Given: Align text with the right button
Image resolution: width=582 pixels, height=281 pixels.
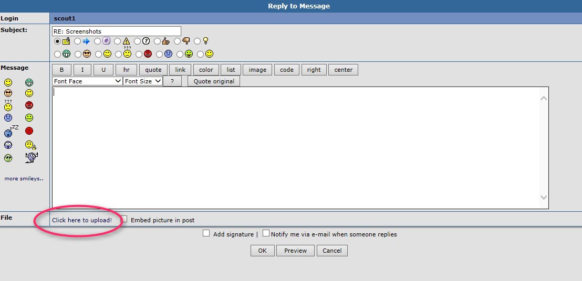Looking at the screenshot, I should (x=314, y=70).
